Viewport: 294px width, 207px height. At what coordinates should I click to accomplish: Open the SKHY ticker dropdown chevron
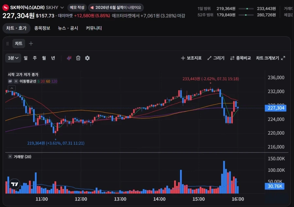[x=62, y=8]
